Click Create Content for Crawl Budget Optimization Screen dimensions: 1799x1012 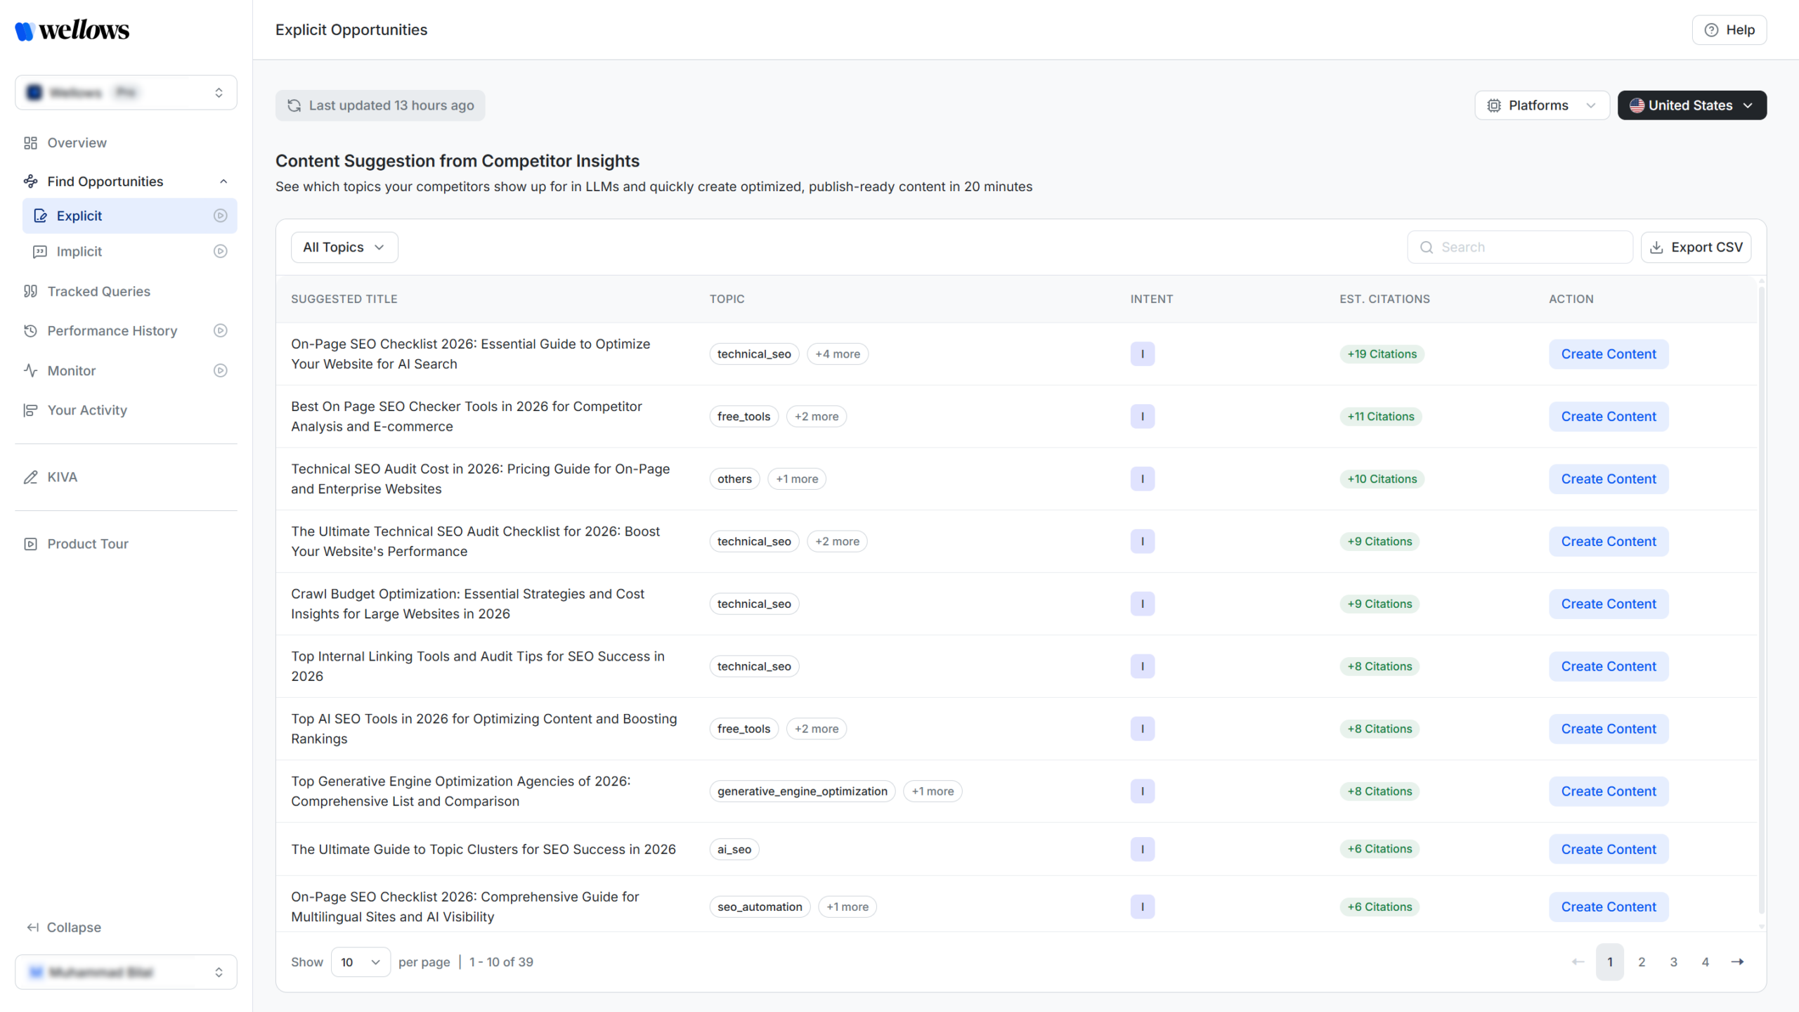1608,604
